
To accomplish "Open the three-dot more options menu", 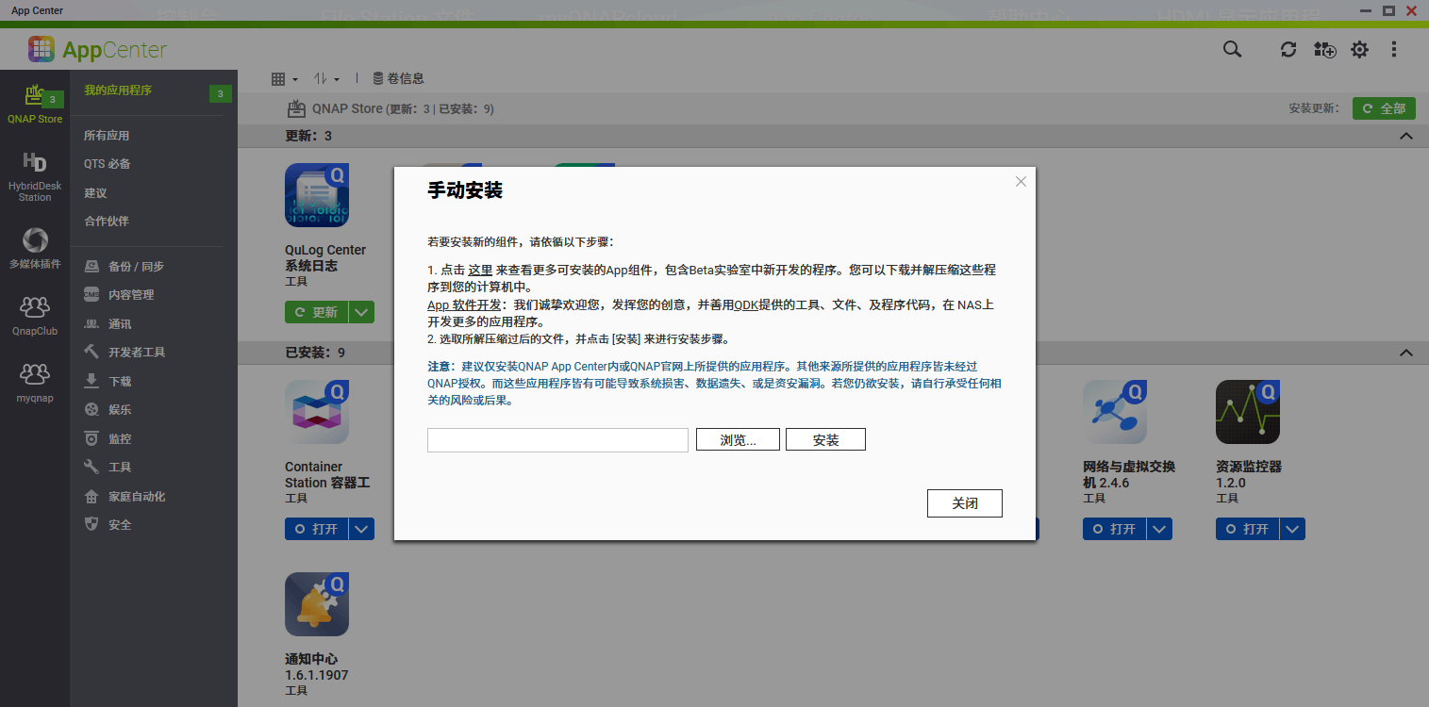I will [1394, 49].
